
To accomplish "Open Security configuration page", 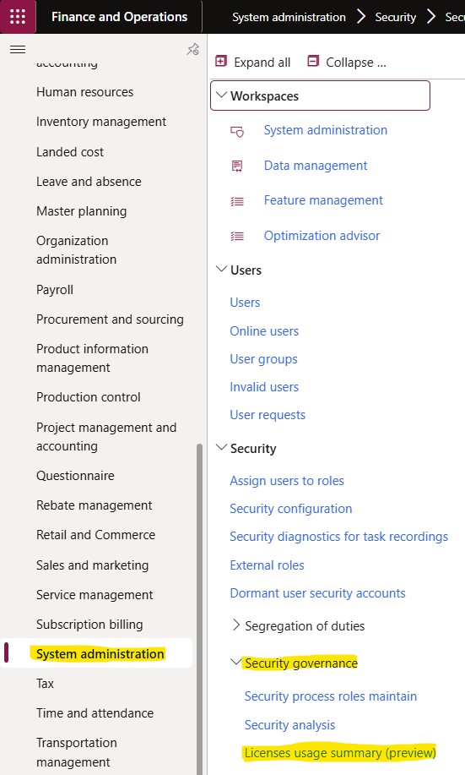I will (x=291, y=509).
